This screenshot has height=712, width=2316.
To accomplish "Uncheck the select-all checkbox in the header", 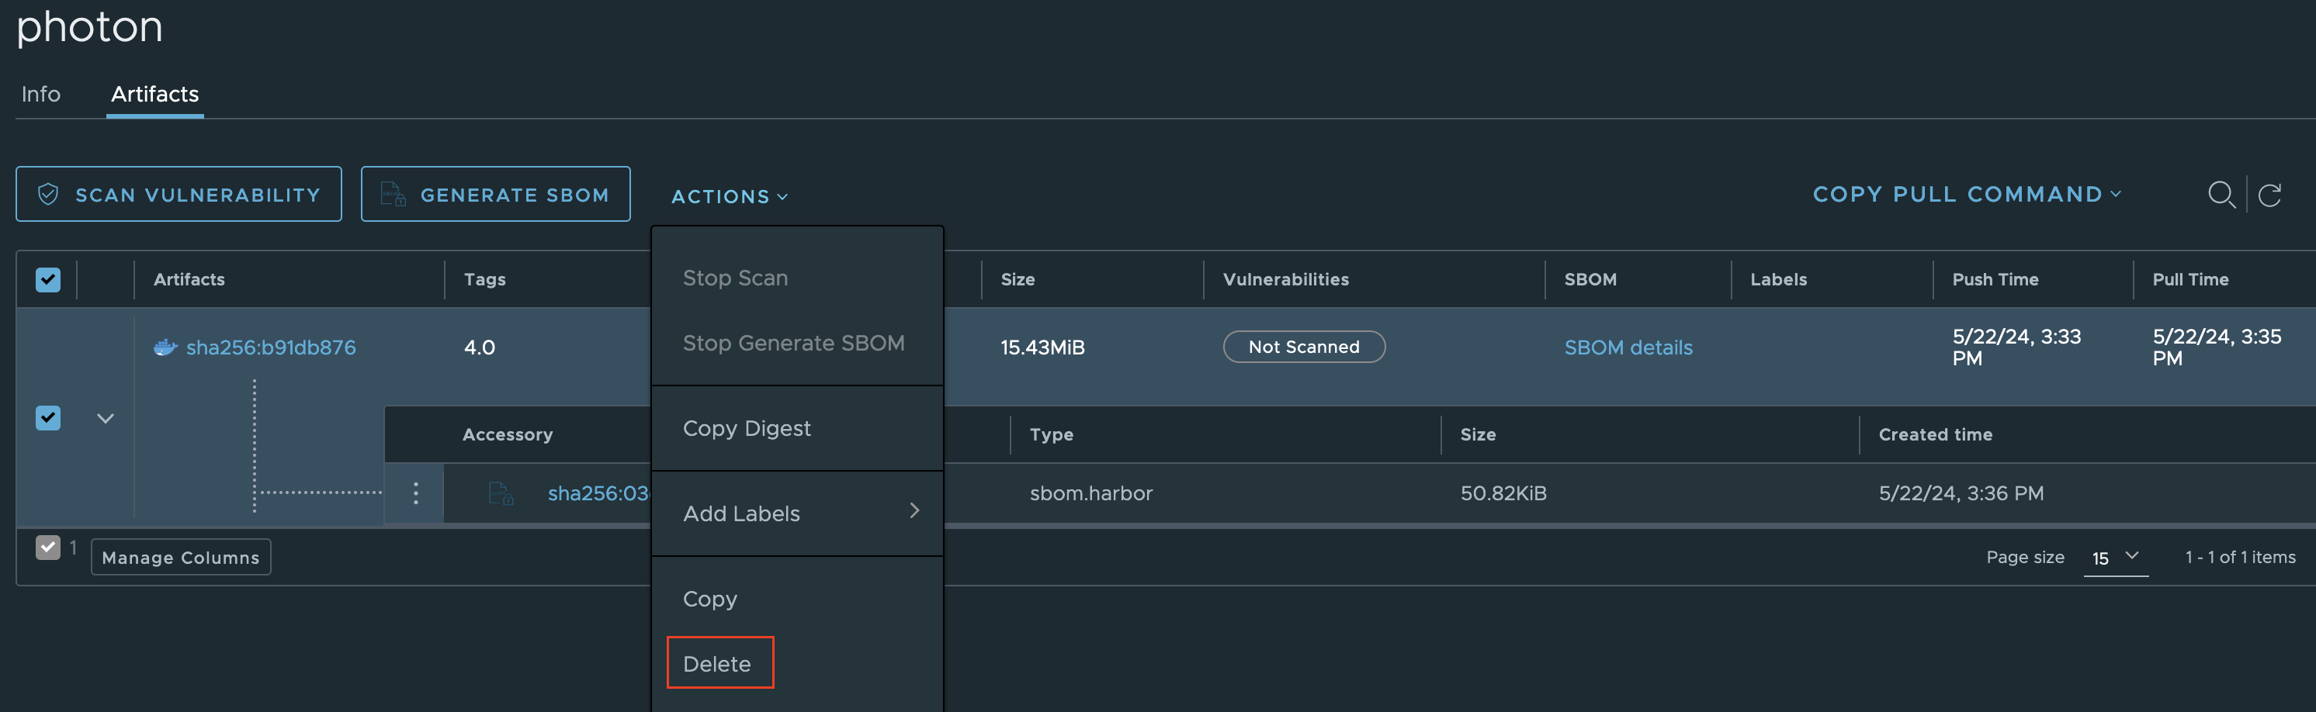I will 47,279.
